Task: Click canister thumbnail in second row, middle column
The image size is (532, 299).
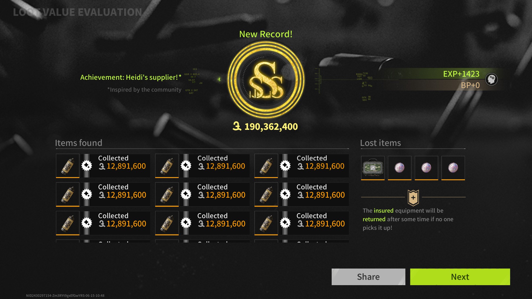Action: (167, 195)
